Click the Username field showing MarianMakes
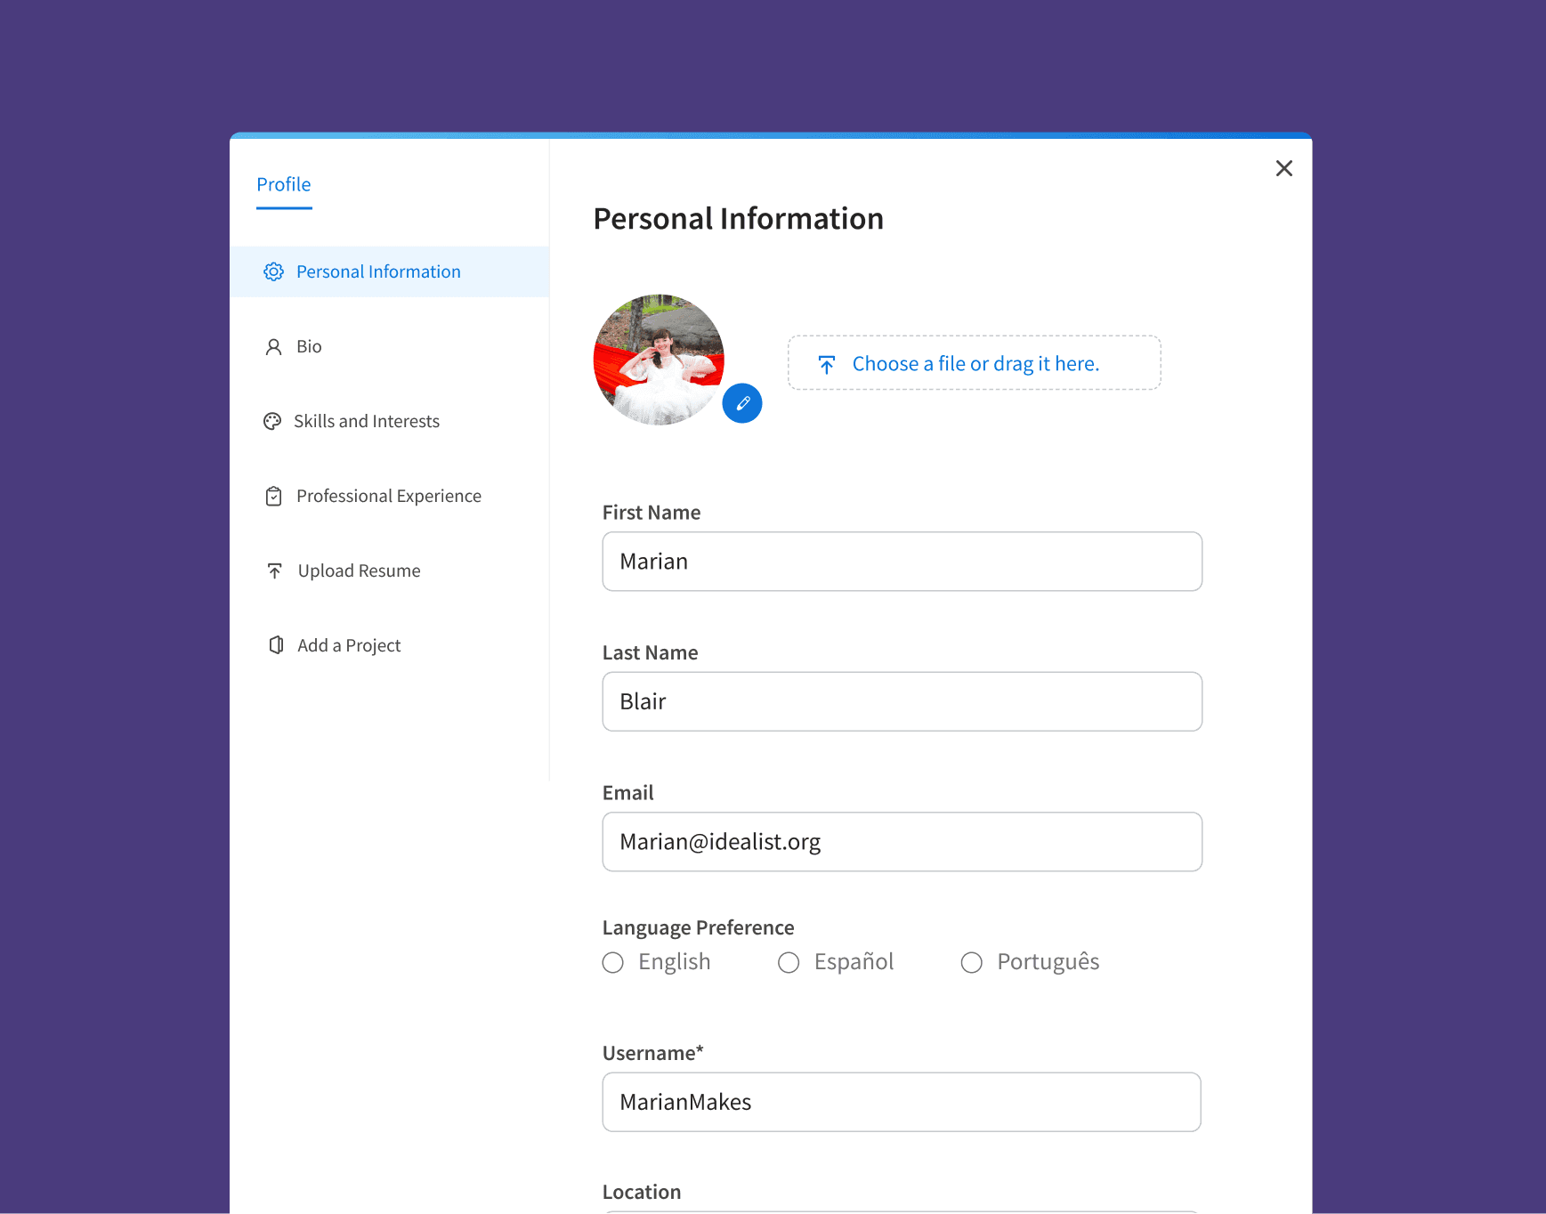This screenshot has width=1546, height=1214. (x=902, y=1102)
